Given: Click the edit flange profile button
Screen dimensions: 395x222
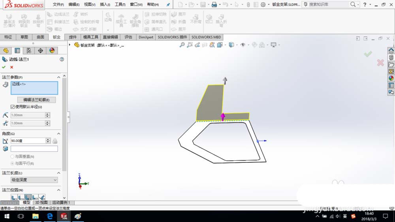Looking at the screenshot, I should pyautogui.click(x=36, y=100).
